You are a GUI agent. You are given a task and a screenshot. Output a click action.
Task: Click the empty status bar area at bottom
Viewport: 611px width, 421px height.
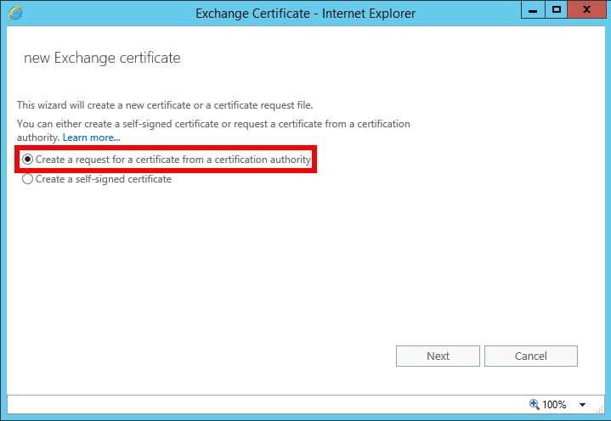(255, 404)
